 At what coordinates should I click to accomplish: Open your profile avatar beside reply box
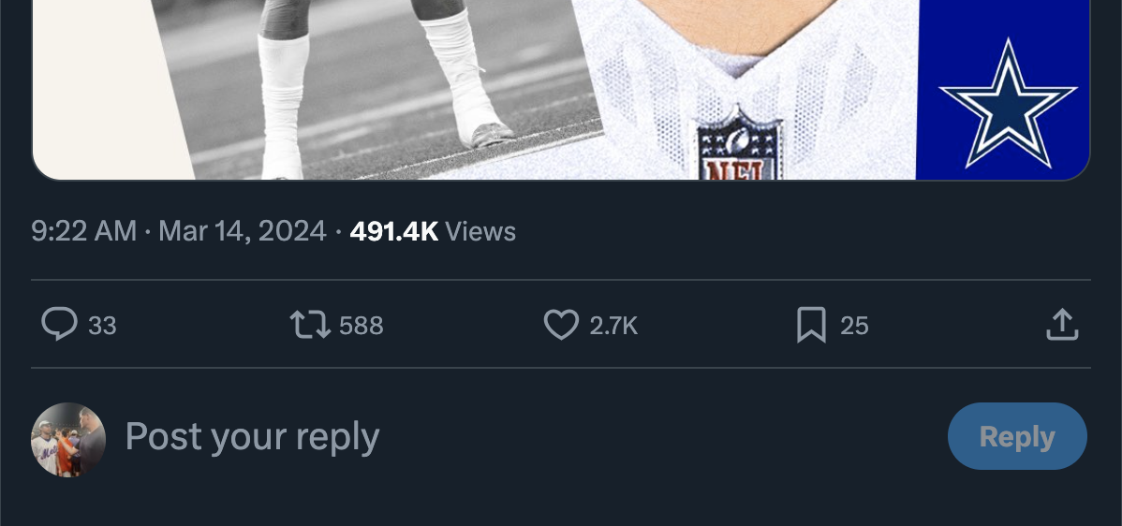click(x=68, y=440)
